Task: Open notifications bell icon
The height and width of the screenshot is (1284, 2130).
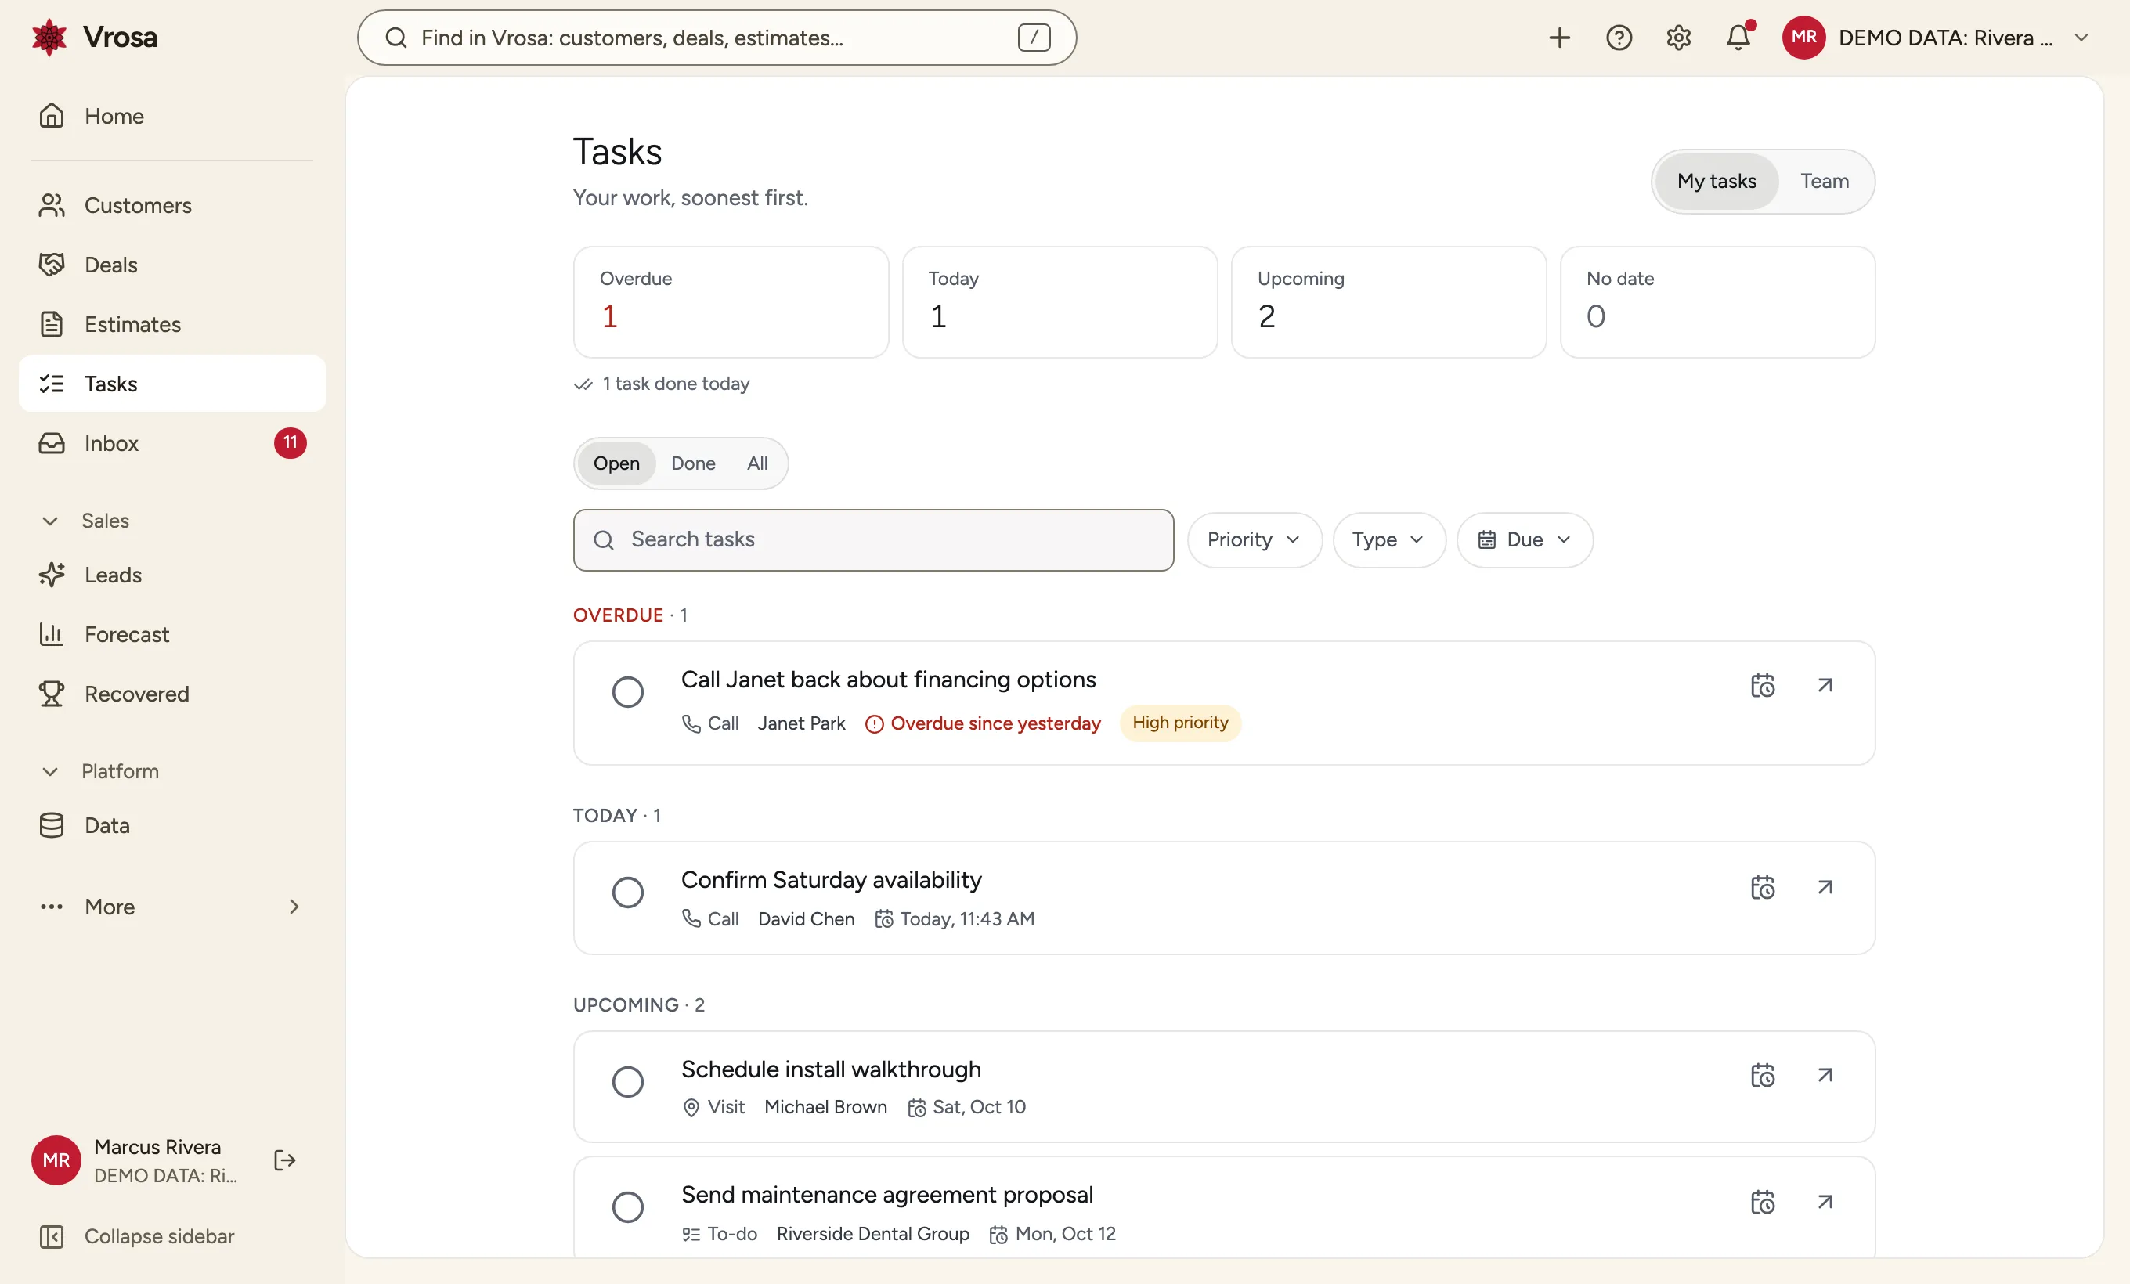Action: pyautogui.click(x=1738, y=38)
